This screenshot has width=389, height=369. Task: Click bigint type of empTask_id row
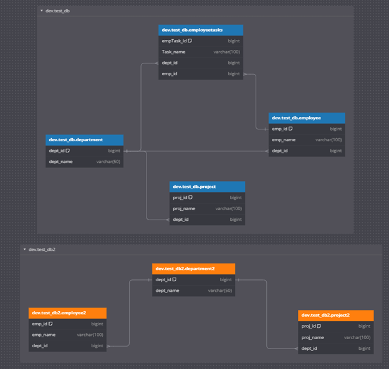click(x=234, y=41)
